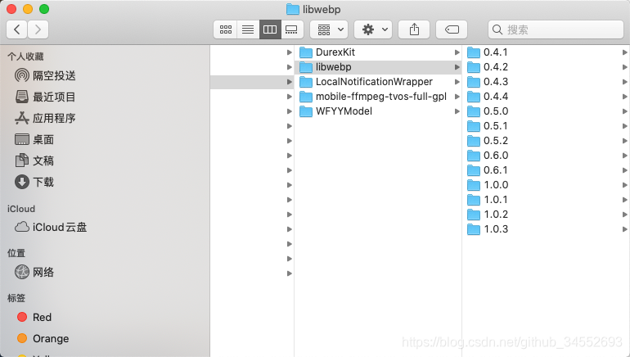Open 最近项目 (Recents) in sidebar

click(45, 97)
